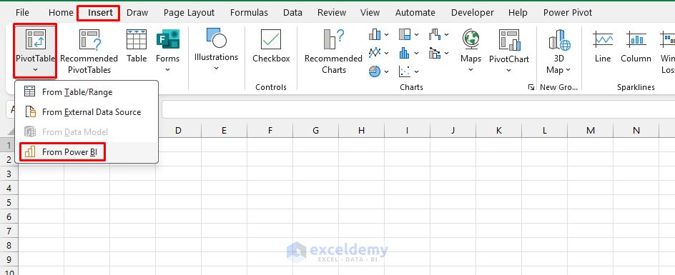Go to the Automate tab
This screenshot has width=675, height=275.
pyautogui.click(x=416, y=12)
